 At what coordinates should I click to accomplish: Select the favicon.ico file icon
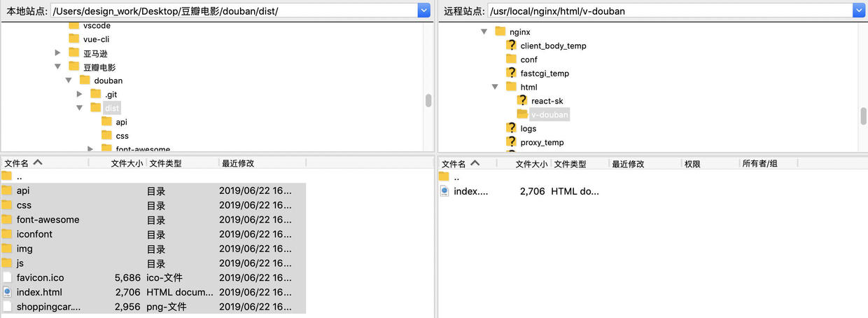pos(7,278)
